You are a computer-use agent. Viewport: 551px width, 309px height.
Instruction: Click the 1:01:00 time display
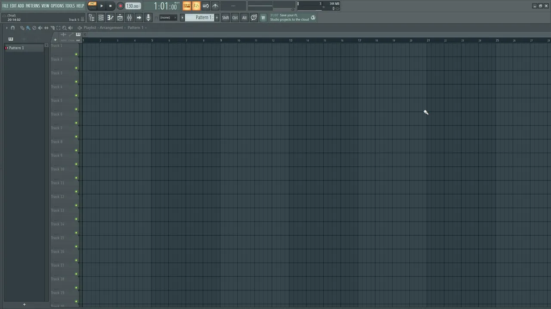[166, 6]
